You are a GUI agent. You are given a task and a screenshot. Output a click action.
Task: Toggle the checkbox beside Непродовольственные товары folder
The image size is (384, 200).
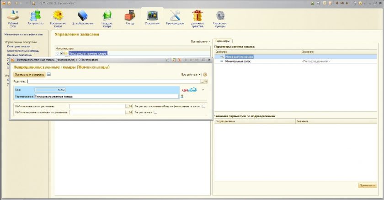(x=62, y=53)
